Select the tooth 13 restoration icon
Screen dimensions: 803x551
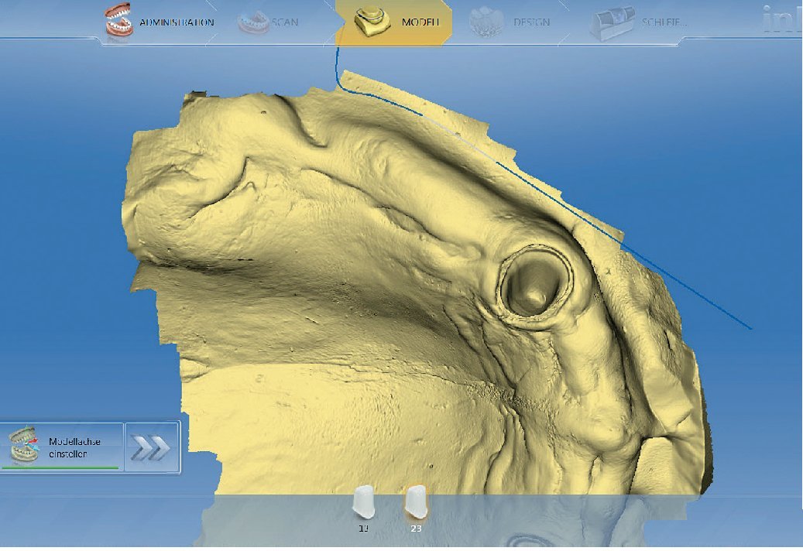363,501
